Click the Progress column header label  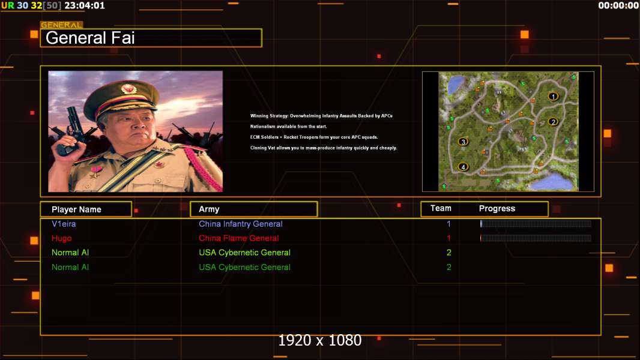click(x=497, y=209)
